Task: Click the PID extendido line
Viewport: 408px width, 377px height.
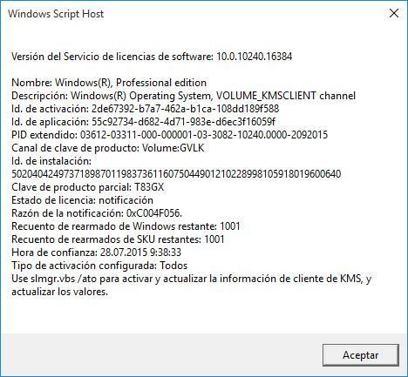Action: (170, 135)
